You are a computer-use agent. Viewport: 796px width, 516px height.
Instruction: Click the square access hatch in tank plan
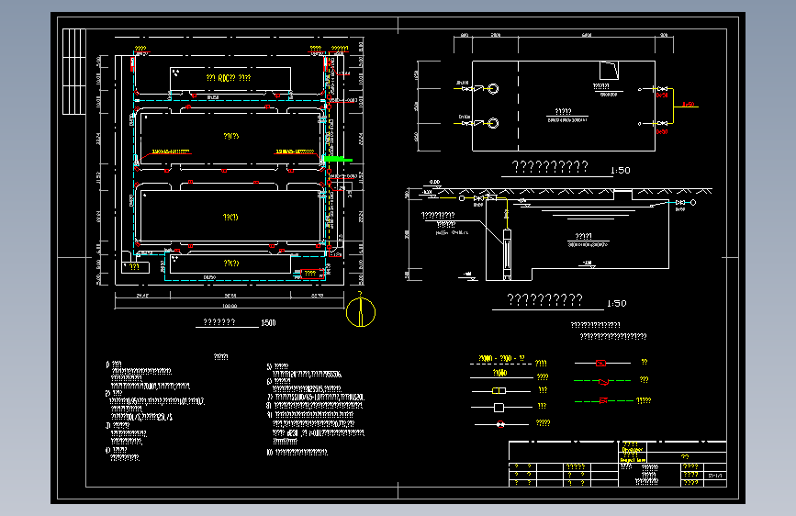coord(610,71)
